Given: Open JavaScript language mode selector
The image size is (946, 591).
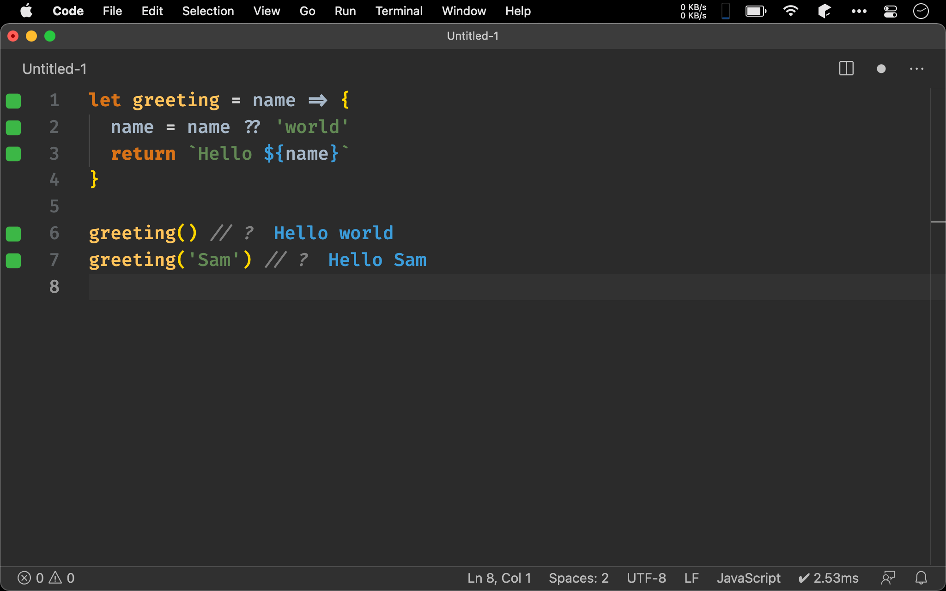Looking at the screenshot, I should point(748,578).
